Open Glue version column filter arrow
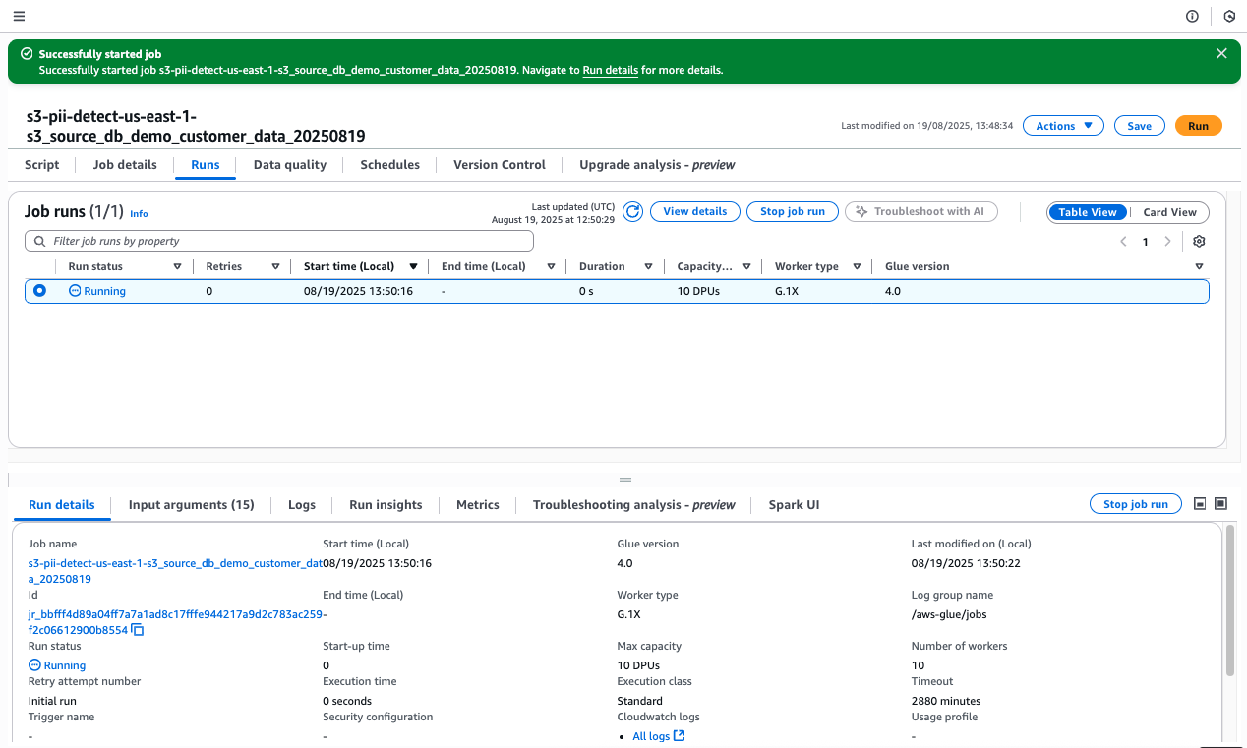 pyautogui.click(x=1199, y=266)
